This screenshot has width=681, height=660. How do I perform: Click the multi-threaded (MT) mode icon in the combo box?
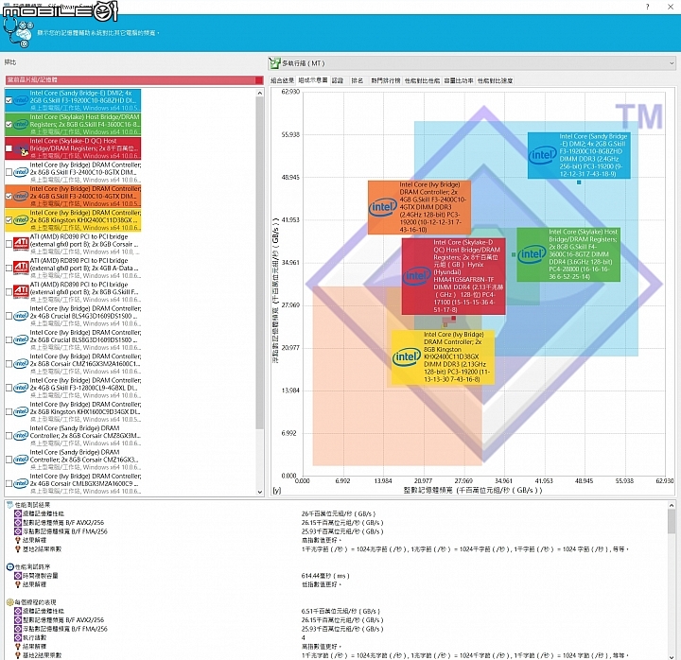click(274, 63)
